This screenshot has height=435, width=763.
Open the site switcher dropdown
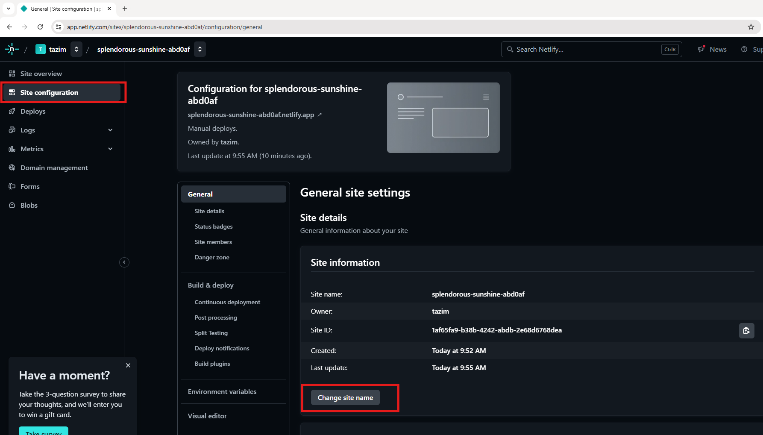pos(200,50)
